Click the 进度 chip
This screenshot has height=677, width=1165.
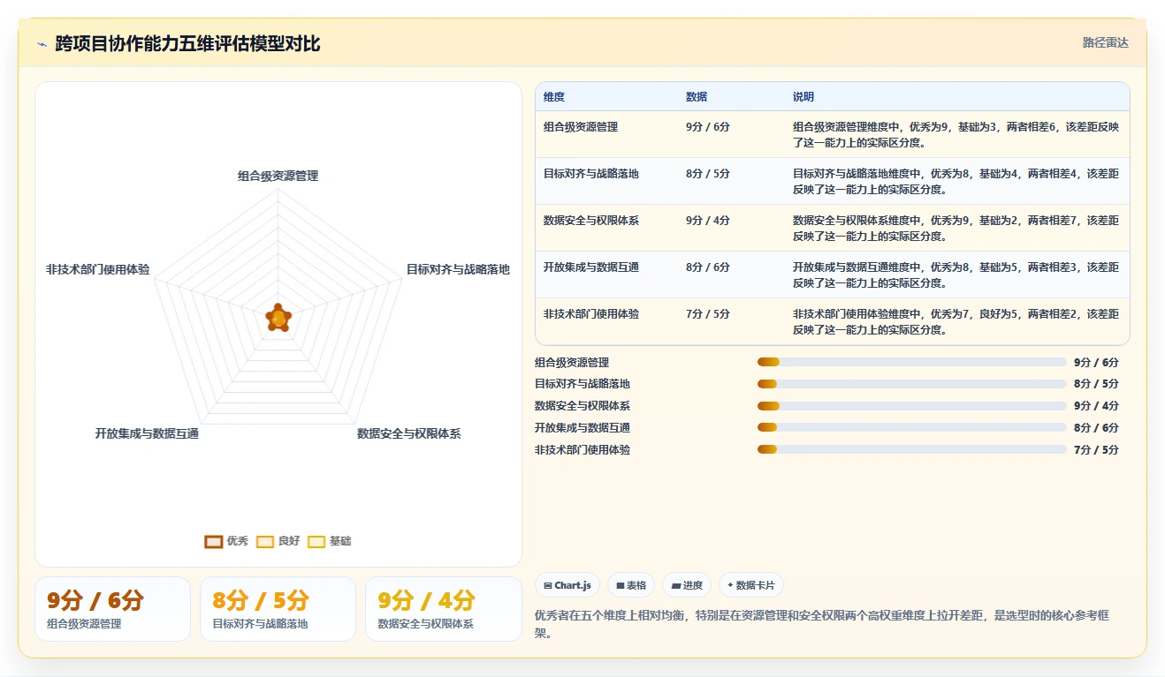click(x=687, y=585)
